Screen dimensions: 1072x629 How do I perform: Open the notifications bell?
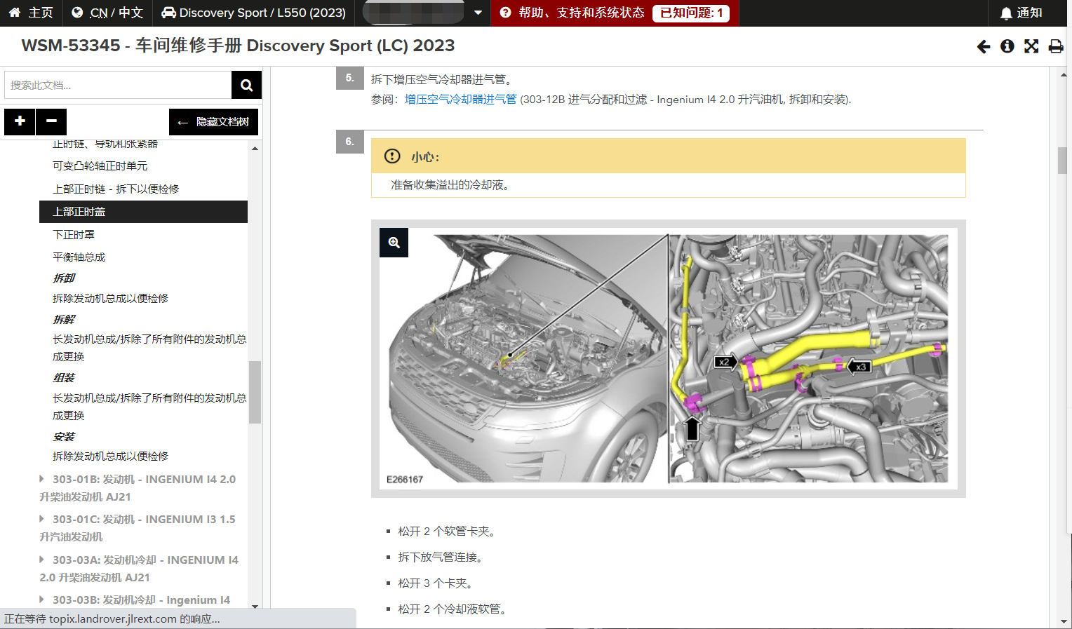click(x=1021, y=13)
